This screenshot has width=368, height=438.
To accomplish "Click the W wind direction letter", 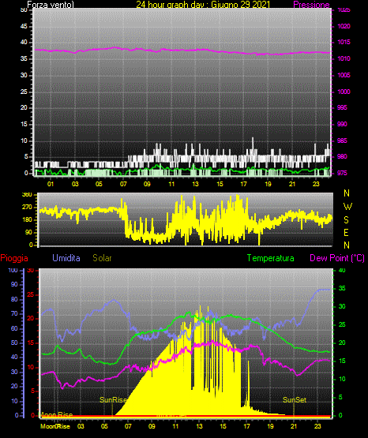I will click(x=347, y=207).
